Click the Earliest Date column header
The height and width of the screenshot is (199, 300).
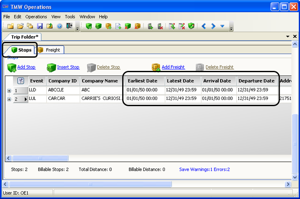[x=143, y=81]
